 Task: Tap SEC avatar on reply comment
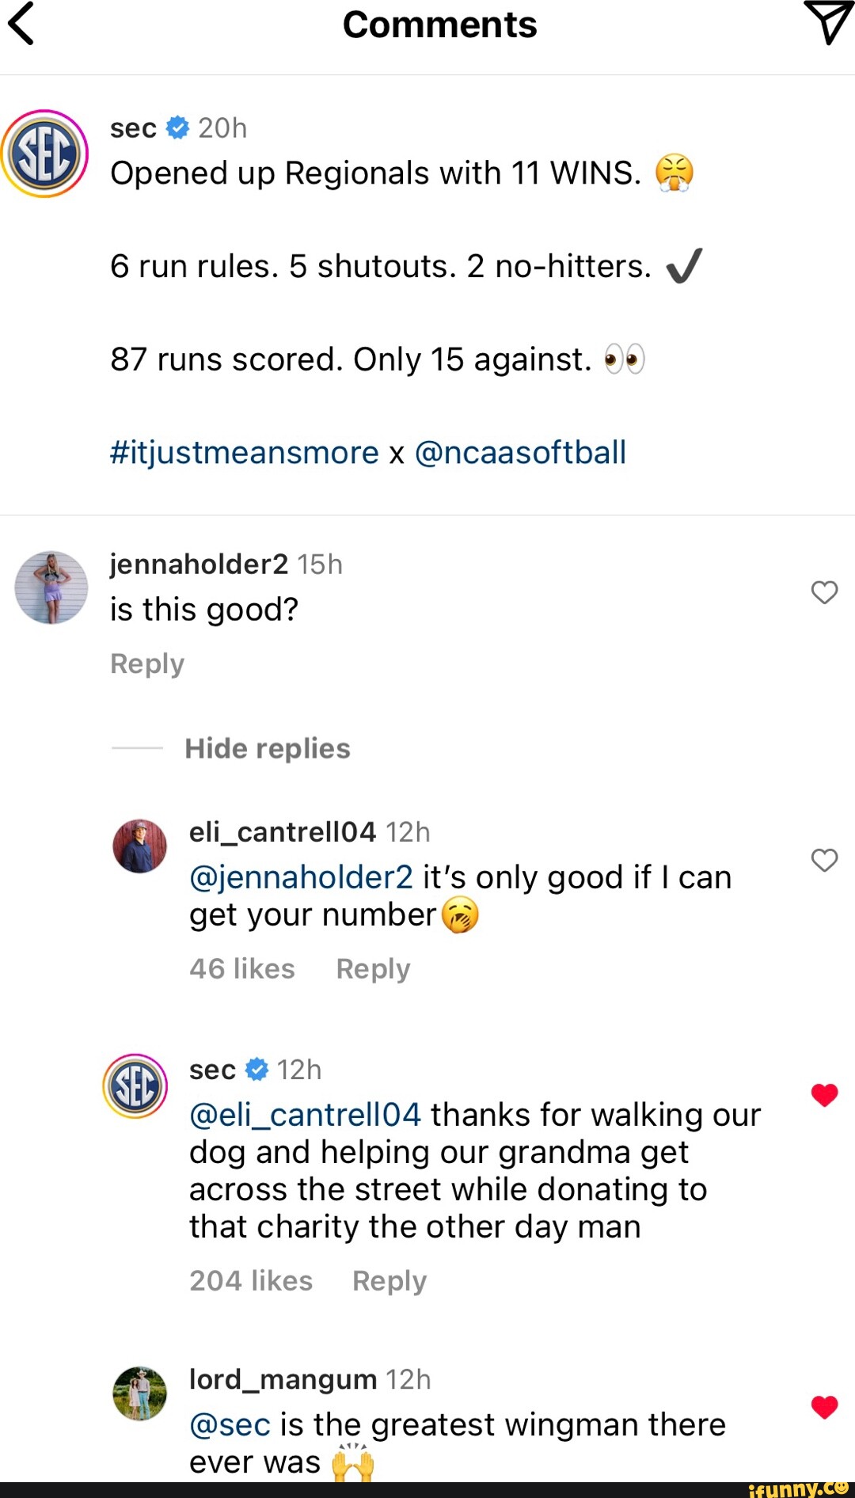[x=135, y=1085]
